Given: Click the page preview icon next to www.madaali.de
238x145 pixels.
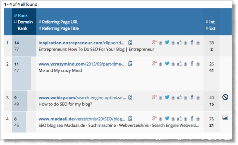Looking at the screenshot, I should coord(130,119).
